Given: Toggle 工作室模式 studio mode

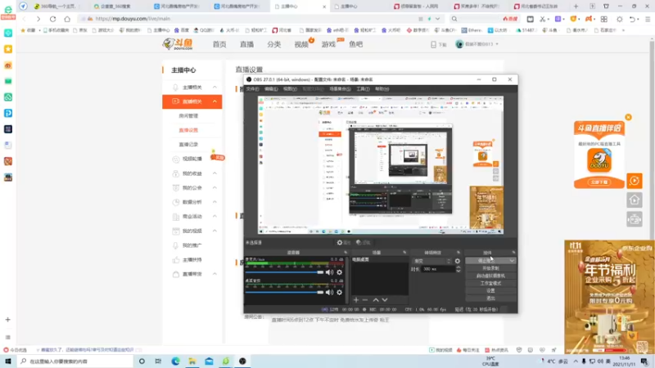Looking at the screenshot, I should click(490, 283).
